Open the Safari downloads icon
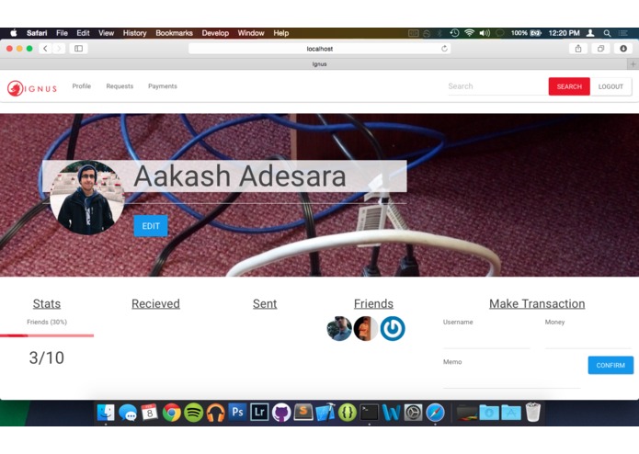The image size is (639, 454). (623, 49)
